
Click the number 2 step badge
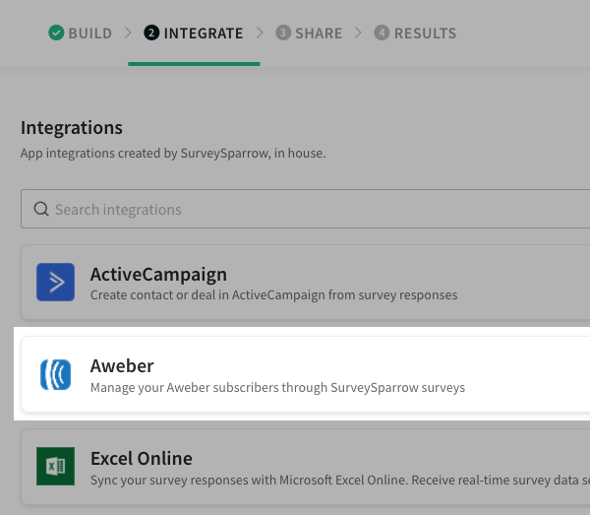click(151, 33)
